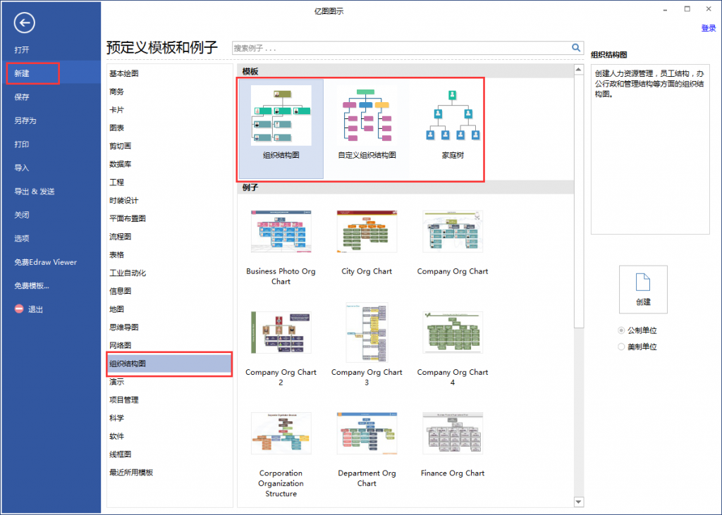722x515 pixels.
Task: Maximize the 亿图图示 window
Action: tap(687, 8)
